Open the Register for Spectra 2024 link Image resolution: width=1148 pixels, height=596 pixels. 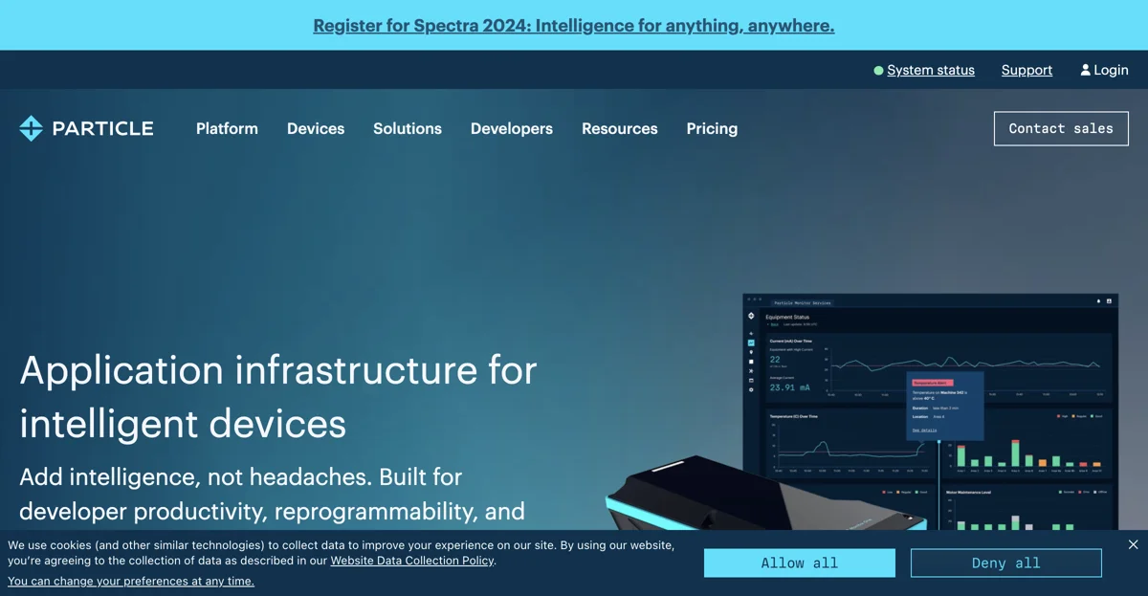tap(574, 26)
